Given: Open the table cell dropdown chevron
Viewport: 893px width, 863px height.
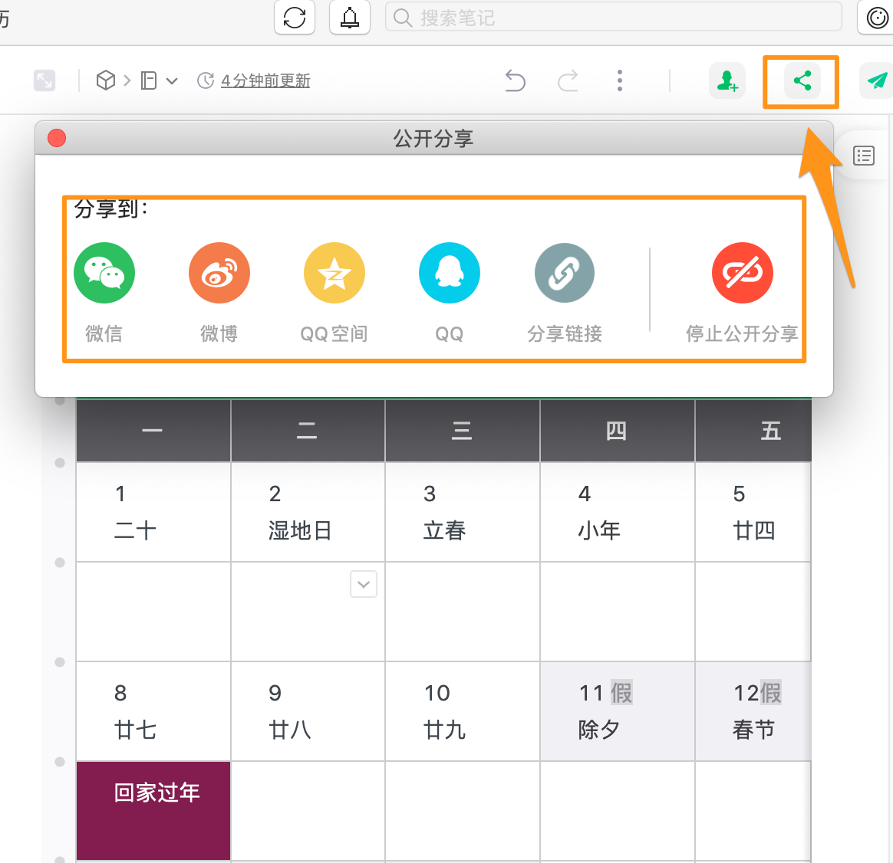Looking at the screenshot, I should 364,584.
